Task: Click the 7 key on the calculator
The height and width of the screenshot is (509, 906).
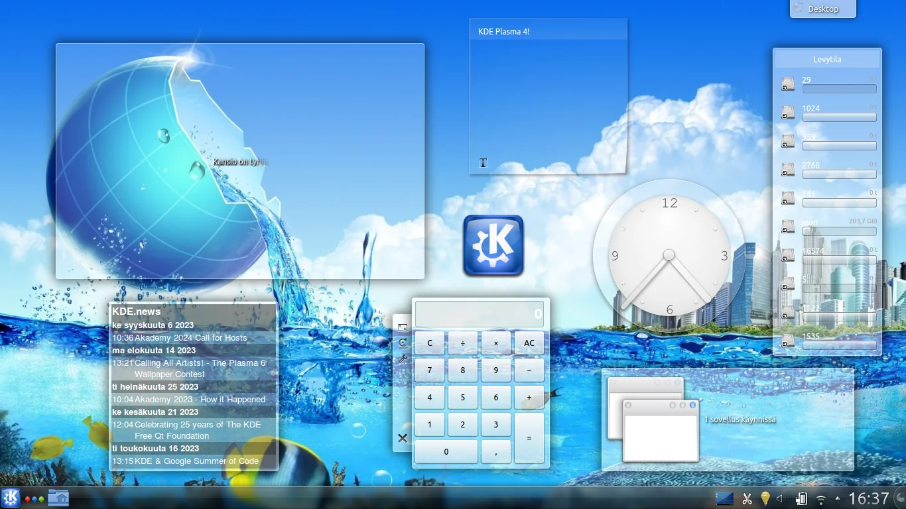Action: pos(430,370)
